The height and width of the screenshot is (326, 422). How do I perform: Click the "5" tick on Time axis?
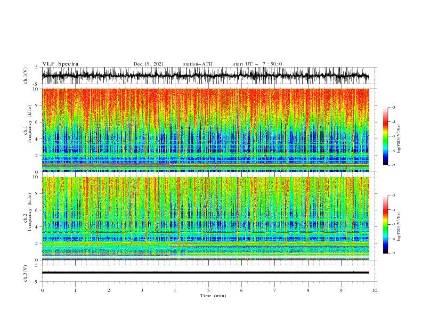pos(208,290)
